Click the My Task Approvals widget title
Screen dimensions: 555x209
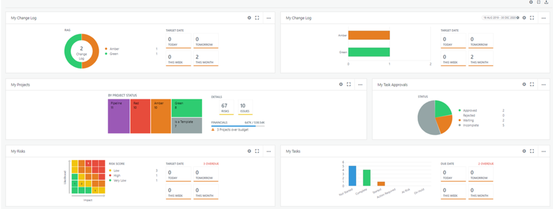click(x=393, y=85)
